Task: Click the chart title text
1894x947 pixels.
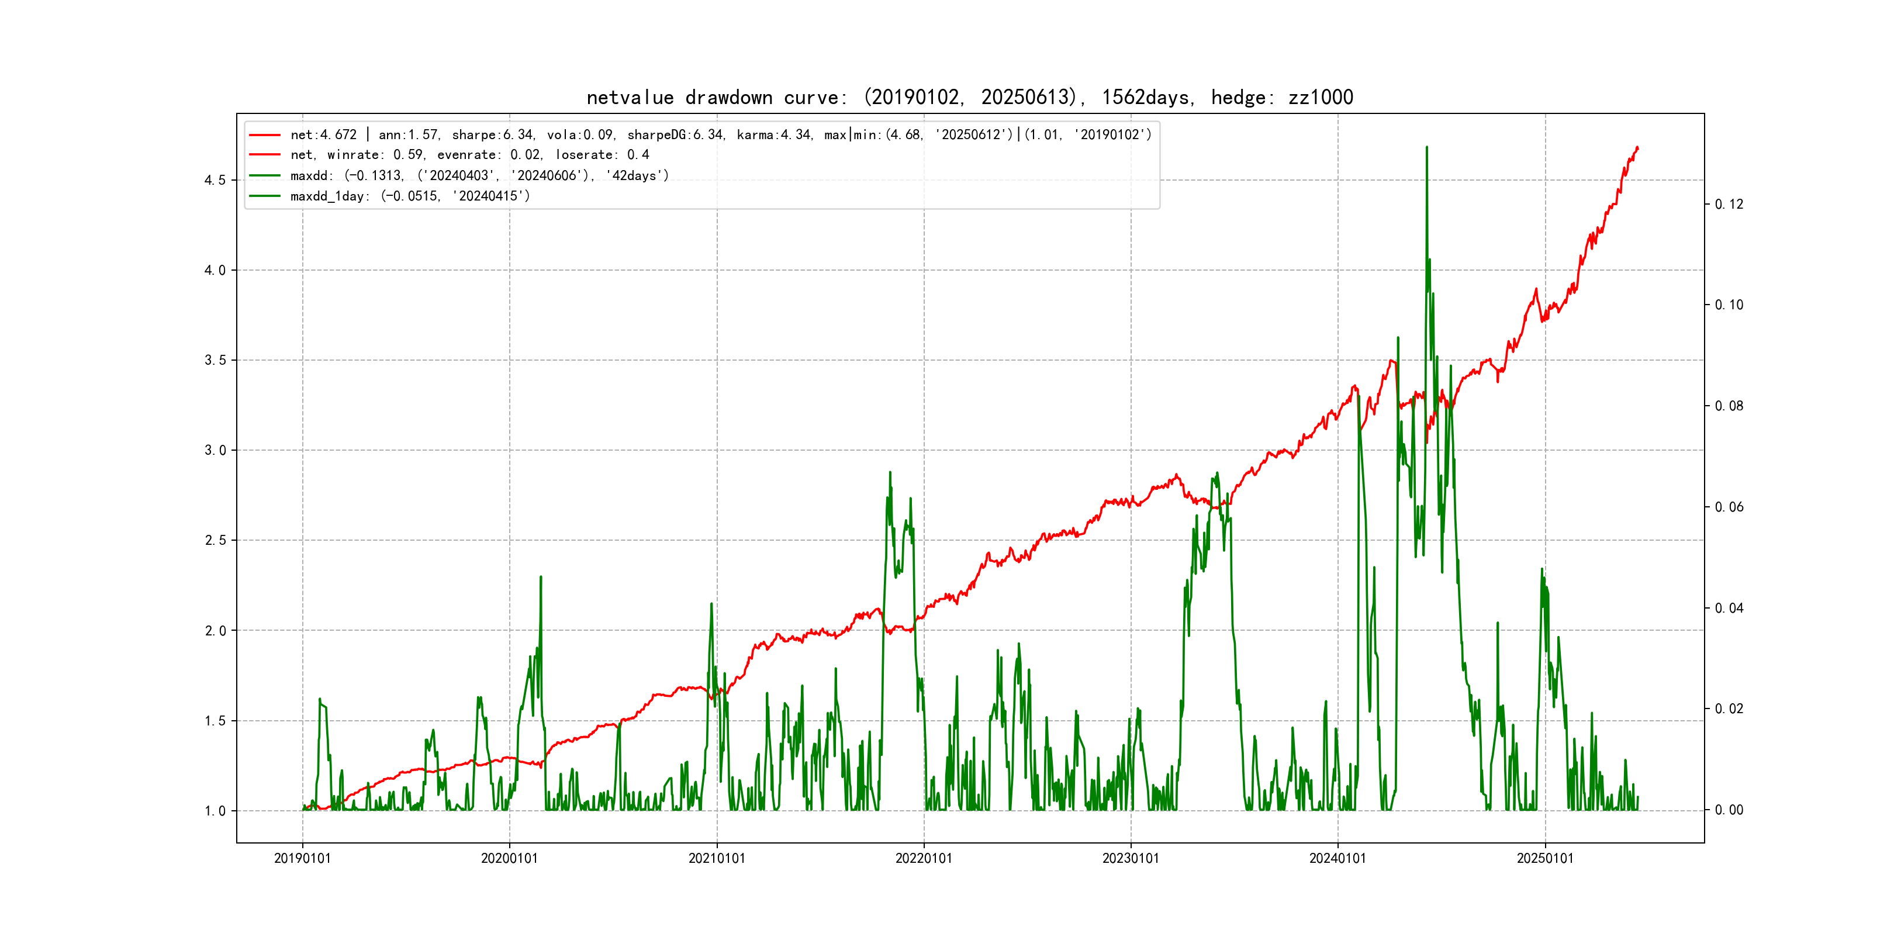Action: pos(969,97)
